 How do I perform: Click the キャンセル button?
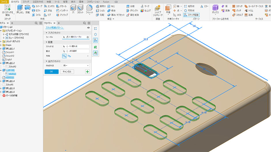pos(67,72)
